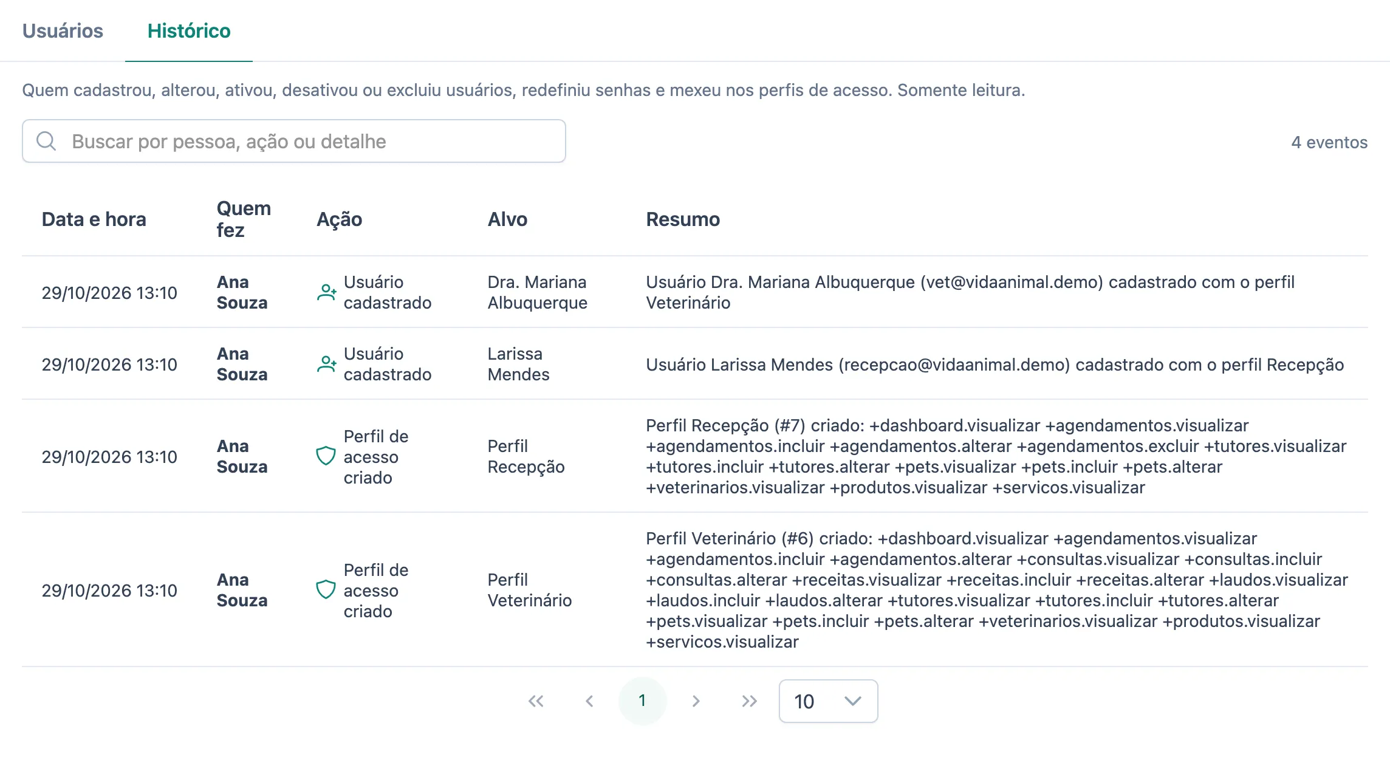The image size is (1390, 757).
Task: Click the magnifier icon in the search box
Action: pos(46,141)
